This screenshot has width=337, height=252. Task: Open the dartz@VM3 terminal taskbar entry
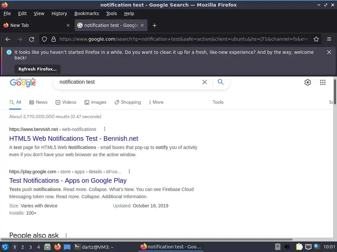point(94,247)
